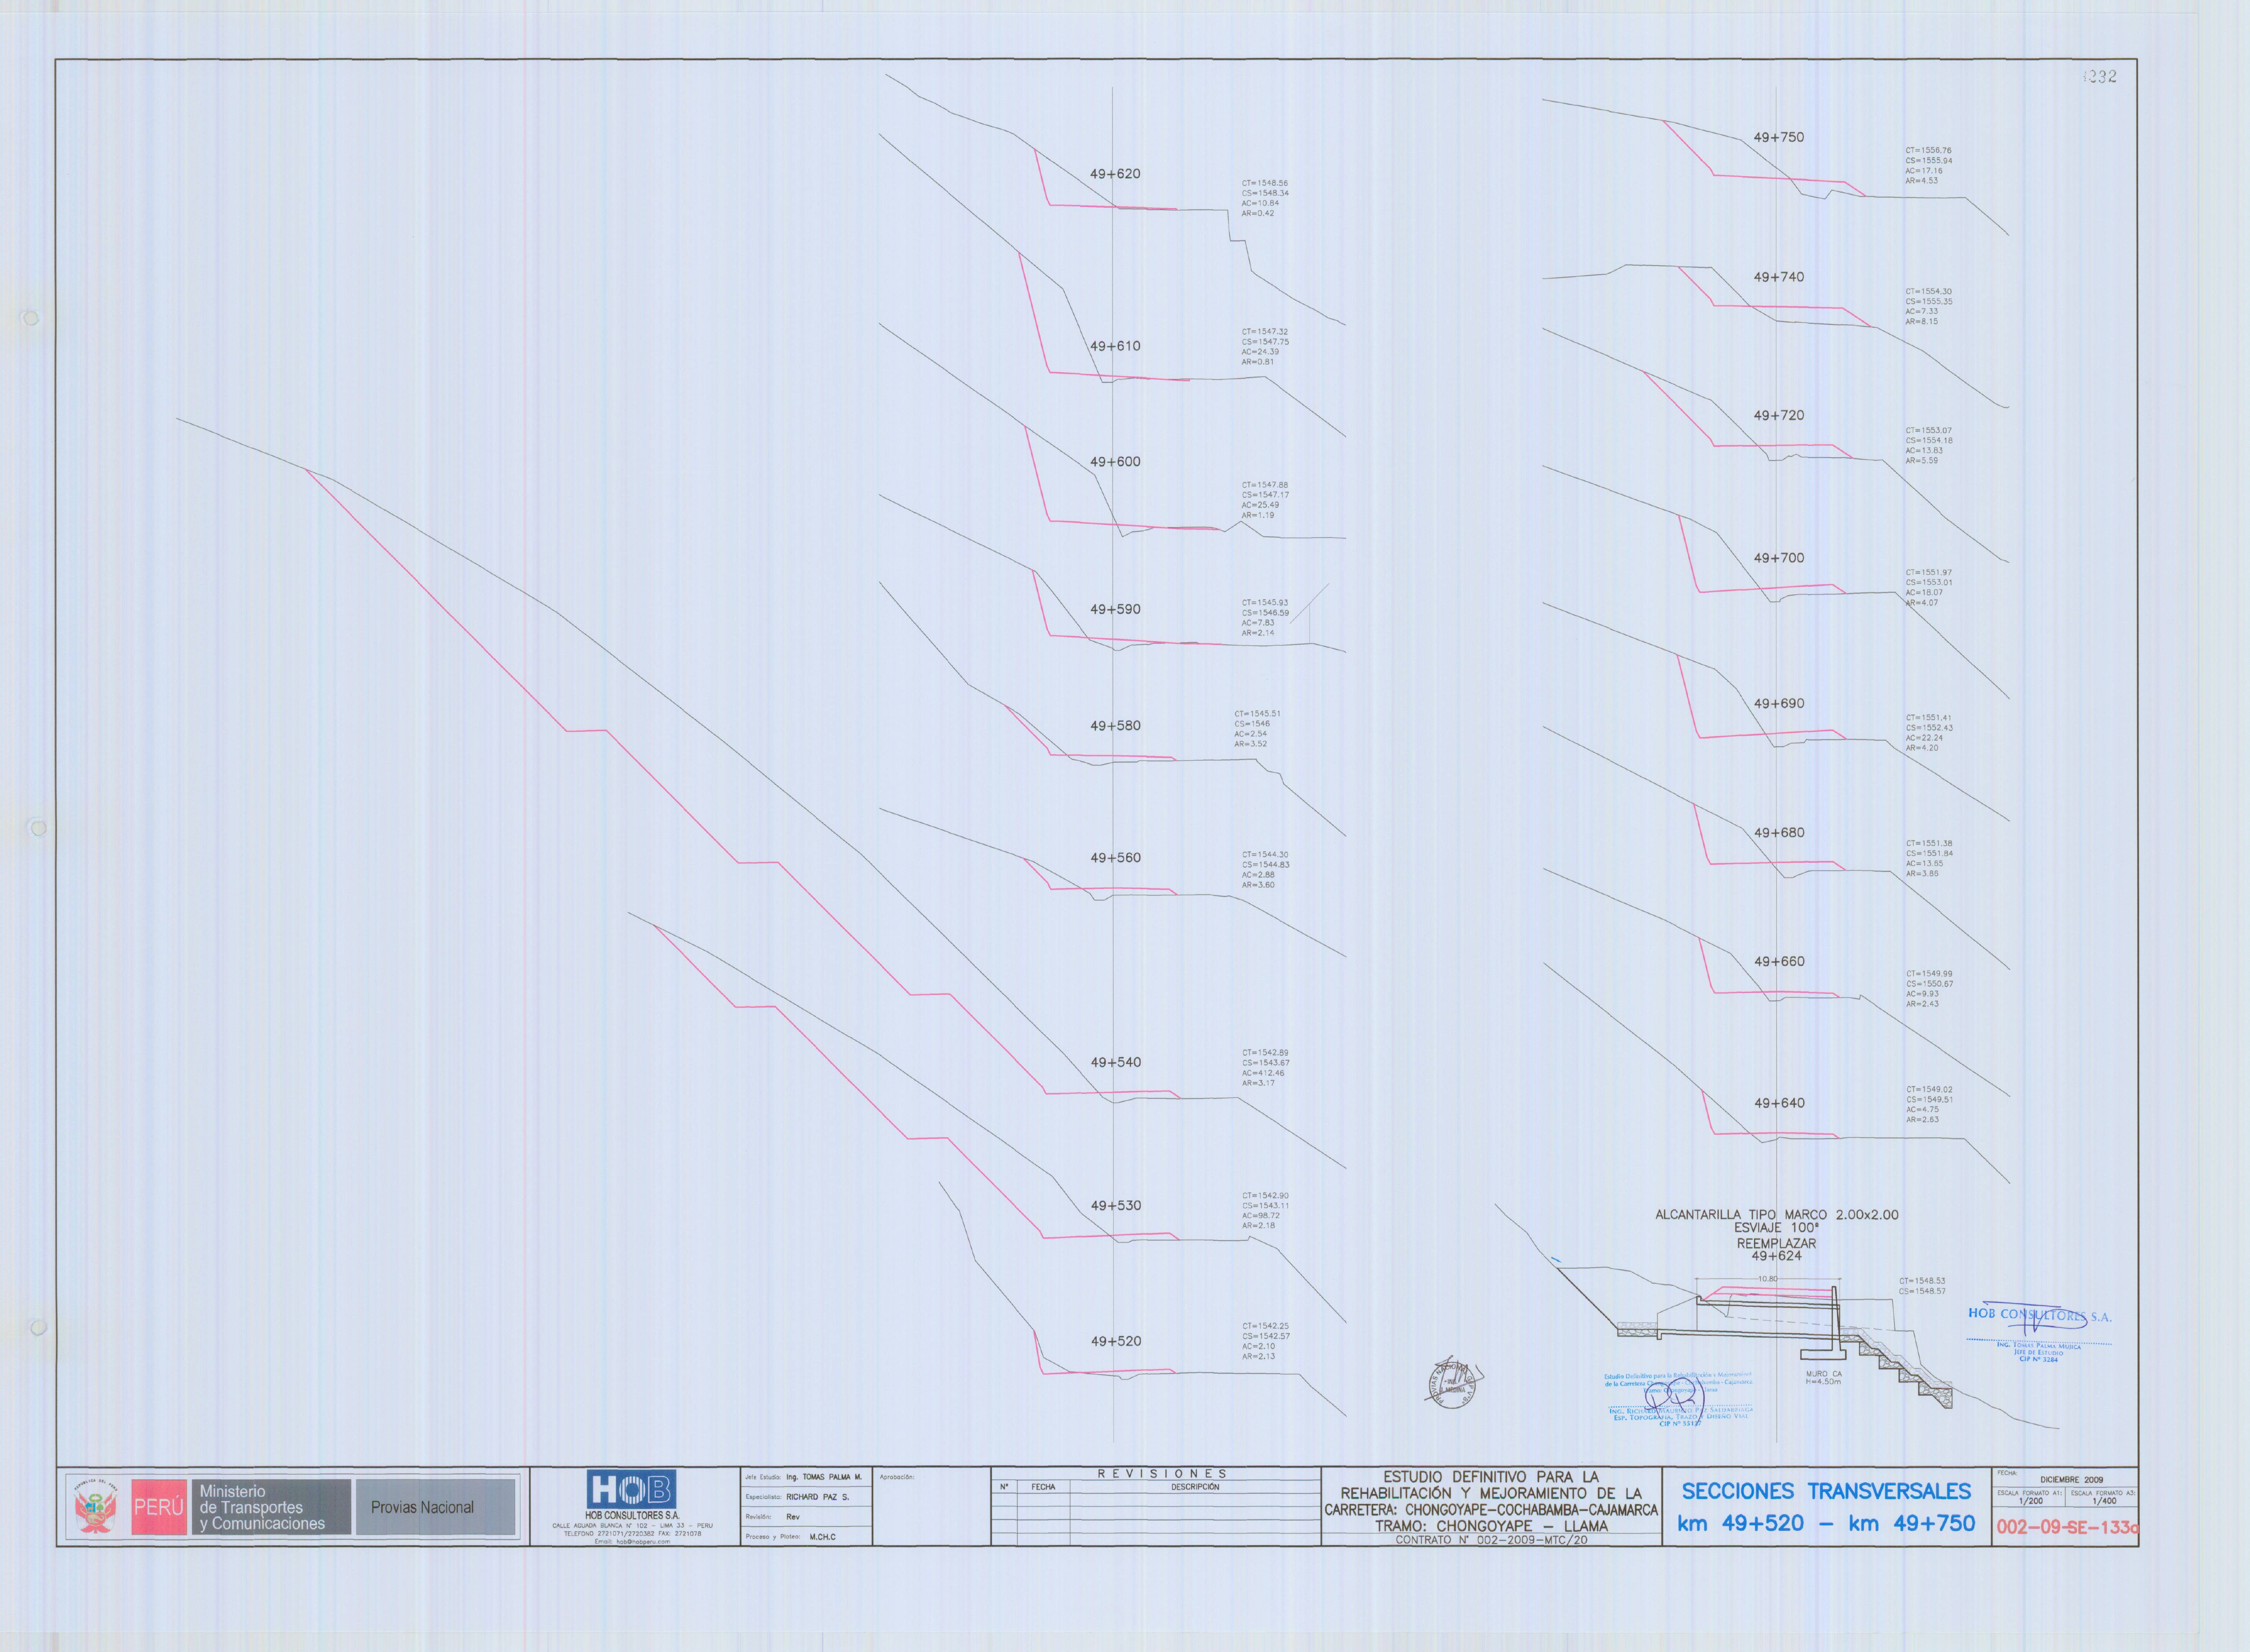Screen dimensions: 2250x1652
Task: Click the name Ing. TOMAS PALMA M.
Action: click(x=824, y=1477)
